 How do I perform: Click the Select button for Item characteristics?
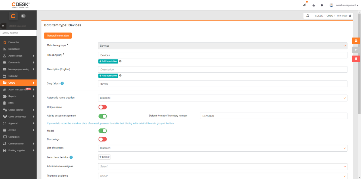point(104,157)
